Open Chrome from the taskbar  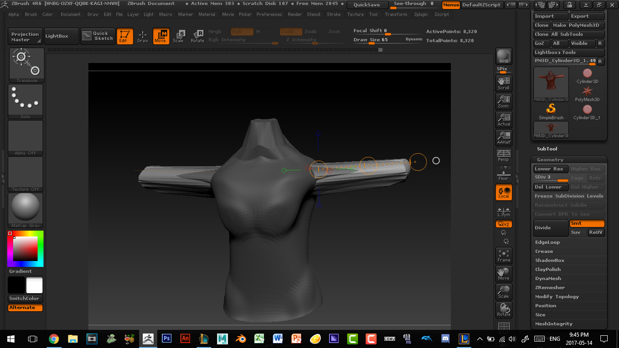(54, 338)
